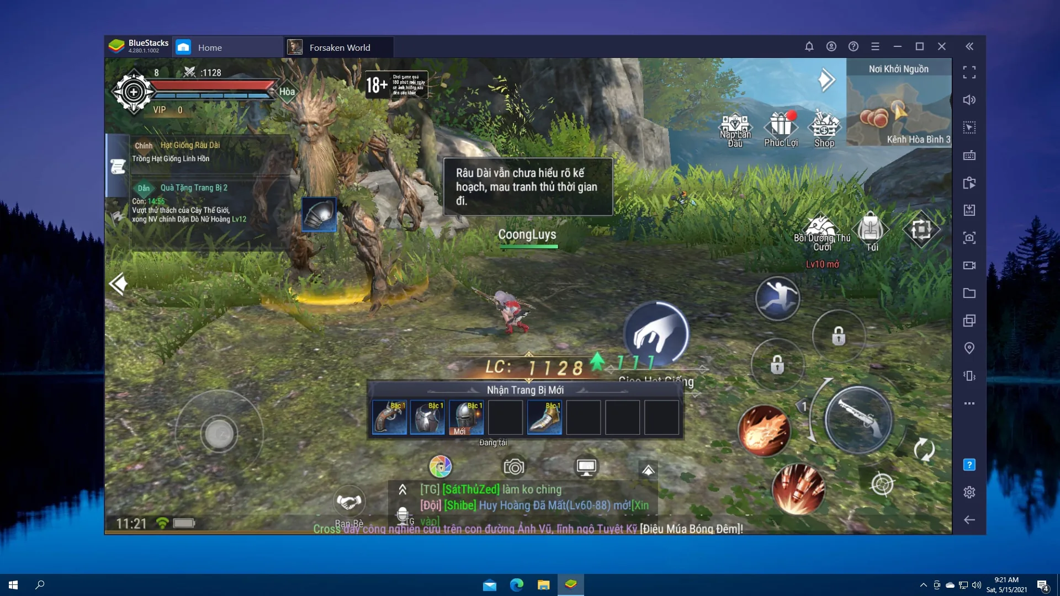Click the monitor screen mode icon
The height and width of the screenshot is (596, 1060).
coord(586,467)
